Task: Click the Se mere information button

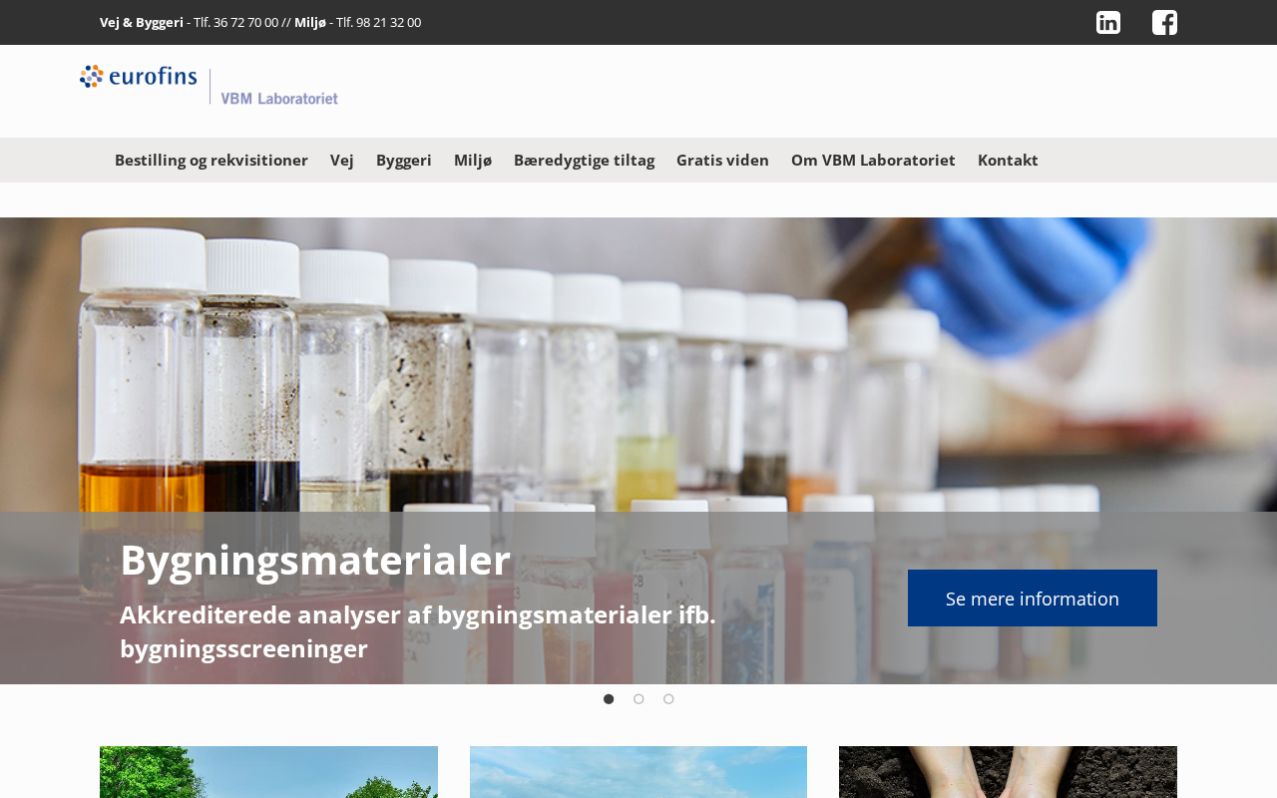Action: tap(1033, 598)
